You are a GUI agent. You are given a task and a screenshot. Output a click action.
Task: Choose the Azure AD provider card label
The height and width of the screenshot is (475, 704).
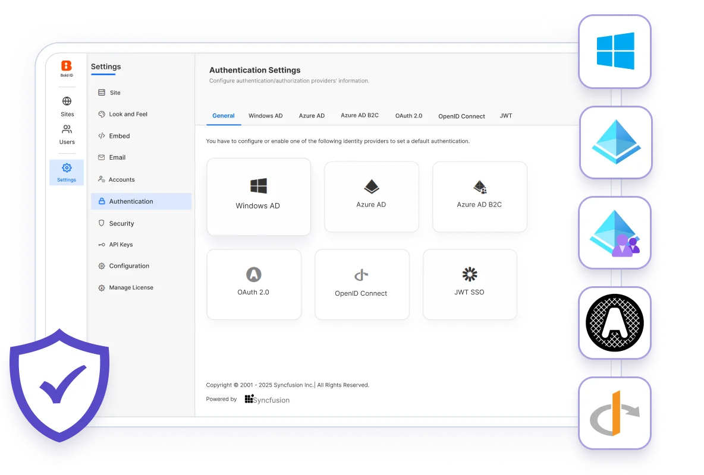(x=371, y=204)
